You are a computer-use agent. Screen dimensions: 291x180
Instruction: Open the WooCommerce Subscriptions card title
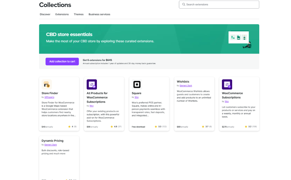(232, 95)
